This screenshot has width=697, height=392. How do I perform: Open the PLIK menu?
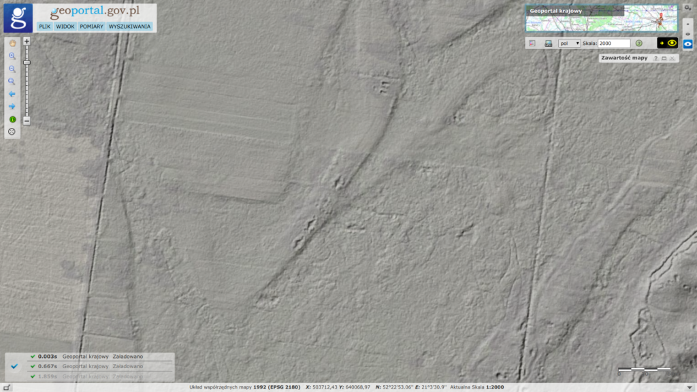(x=44, y=27)
